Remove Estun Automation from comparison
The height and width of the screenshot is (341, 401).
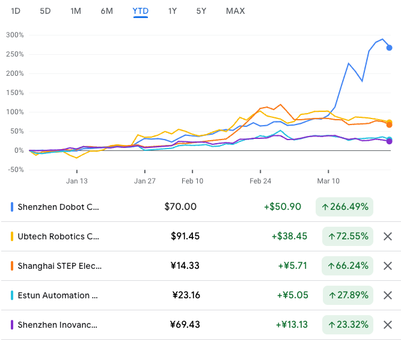pyautogui.click(x=388, y=295)
